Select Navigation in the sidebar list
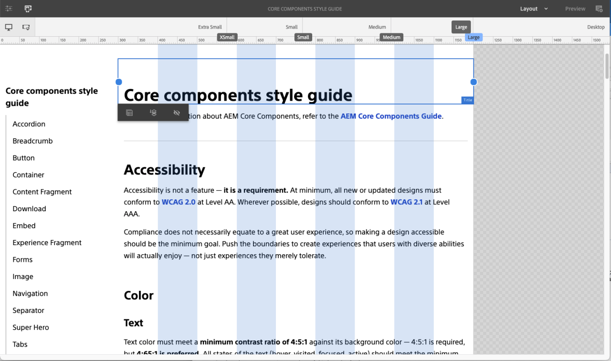This screenshot has height=361, width=611. click(30, 293)
